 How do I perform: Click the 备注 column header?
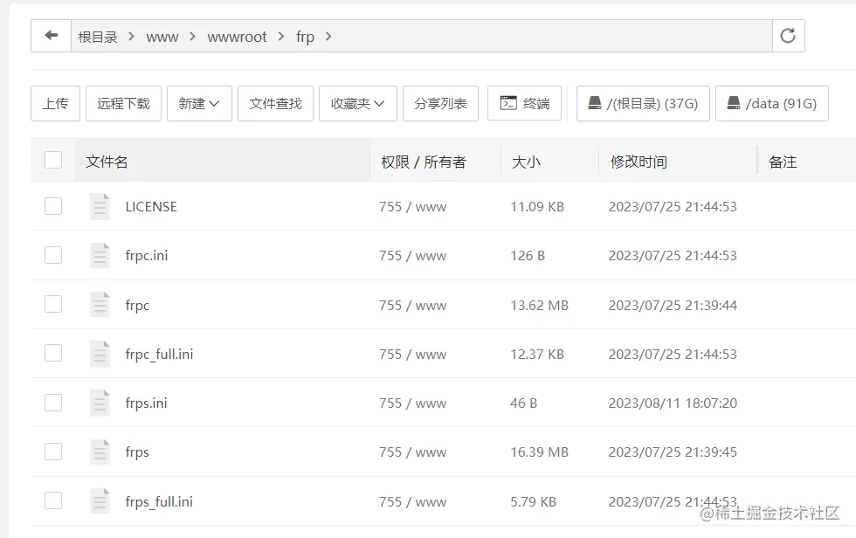(x=783, y=162)
